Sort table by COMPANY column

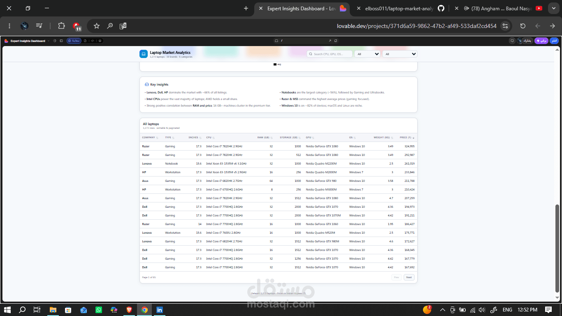(150, 137)
